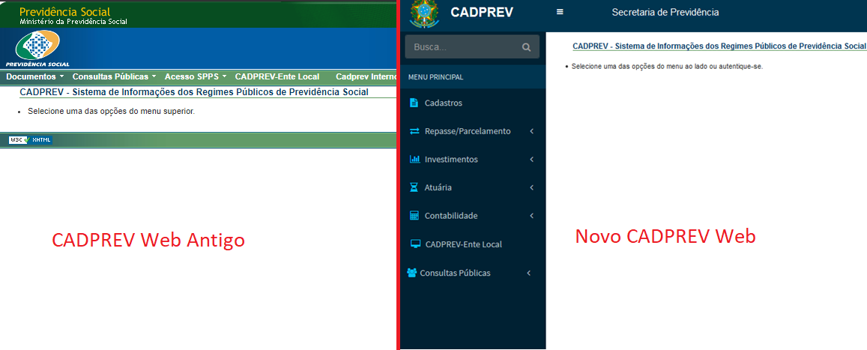Expand the Contabilidade chevron
867x350 pixels.
(531, 216)
